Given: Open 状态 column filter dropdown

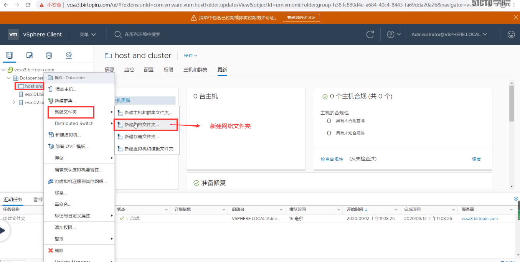Looking at the screenshot, I should click(x=167, y=209).
